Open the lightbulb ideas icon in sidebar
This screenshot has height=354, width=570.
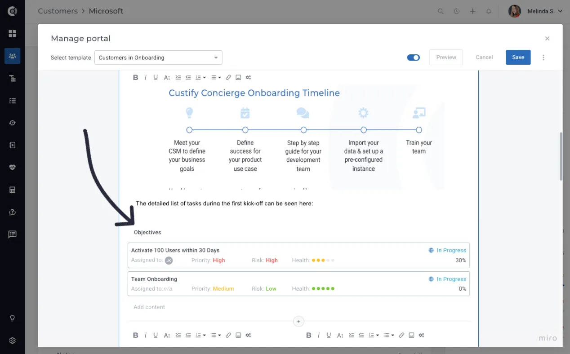coord(13,318)
